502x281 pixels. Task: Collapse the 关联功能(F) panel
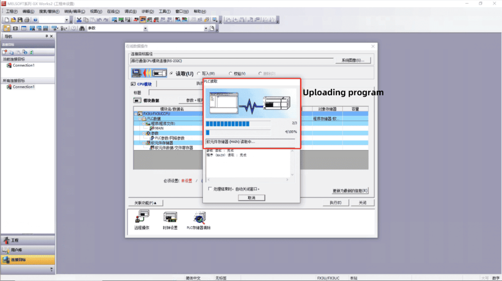tap(144, 203)
